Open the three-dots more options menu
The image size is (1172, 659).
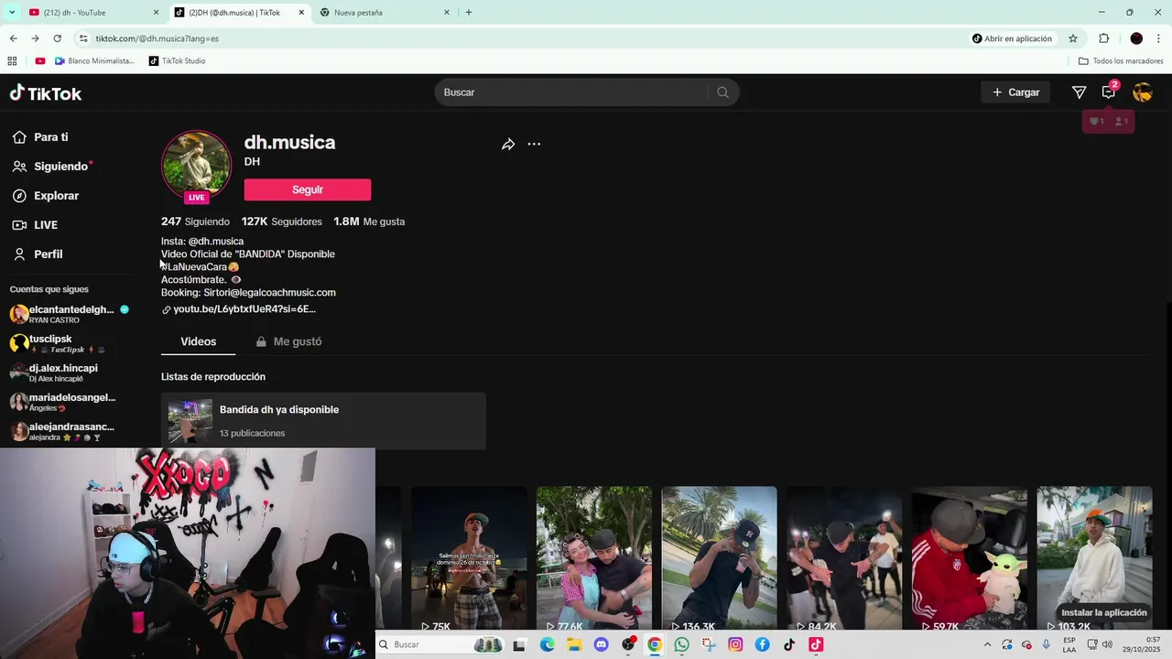[534, 145]
